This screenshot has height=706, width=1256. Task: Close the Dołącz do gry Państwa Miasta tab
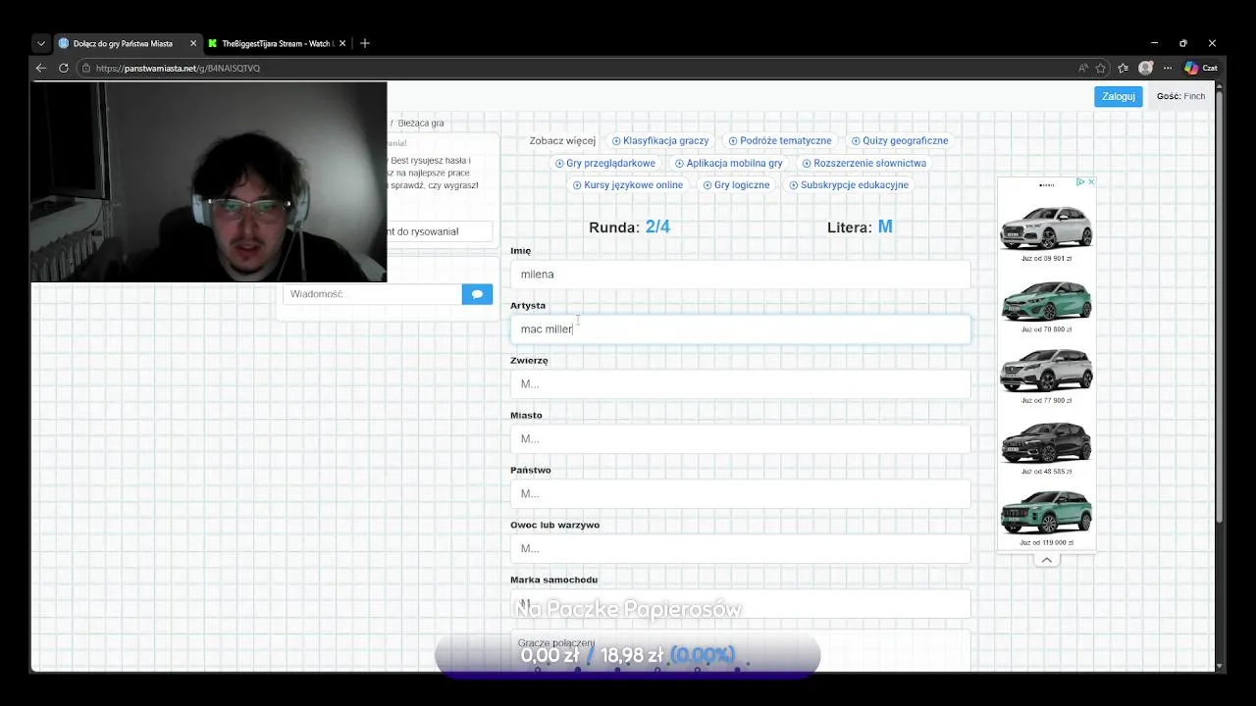click(193, 43)
